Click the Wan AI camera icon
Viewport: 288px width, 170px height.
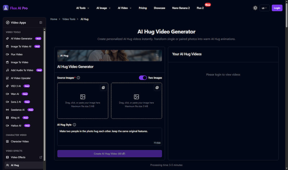7,94
